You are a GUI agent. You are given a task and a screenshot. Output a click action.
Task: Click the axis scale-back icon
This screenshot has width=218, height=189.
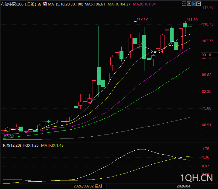189,4
